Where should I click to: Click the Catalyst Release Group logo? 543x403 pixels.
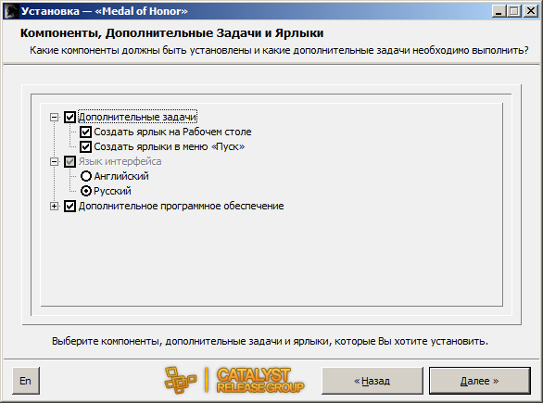pos(234,380)
